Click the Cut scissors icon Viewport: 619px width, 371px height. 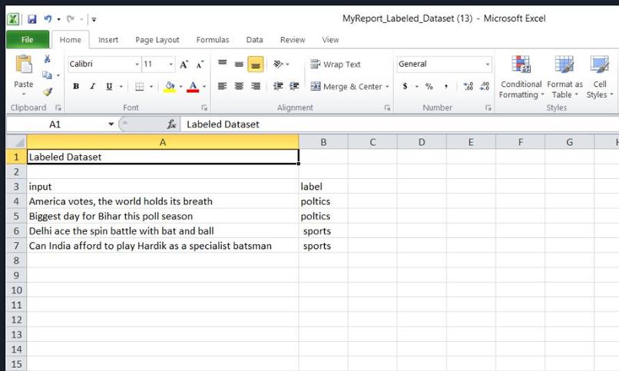47,59
